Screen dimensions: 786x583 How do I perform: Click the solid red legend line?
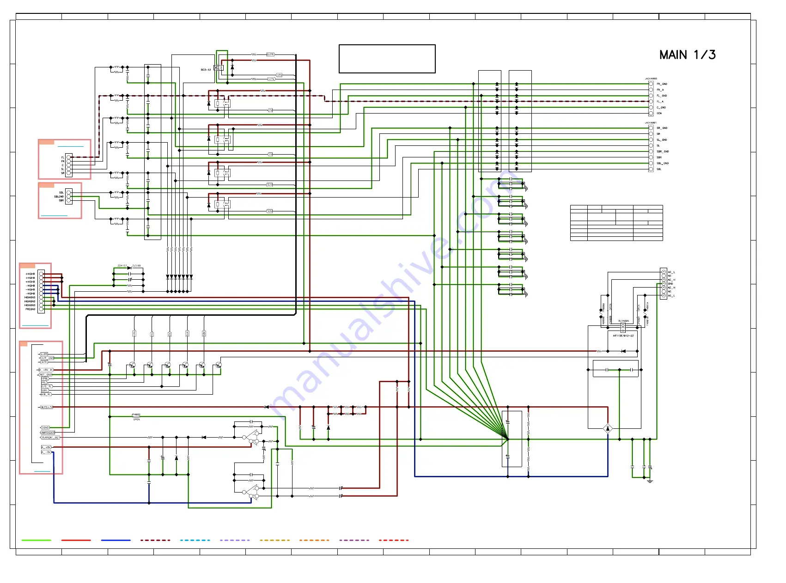tap(76, 540)
